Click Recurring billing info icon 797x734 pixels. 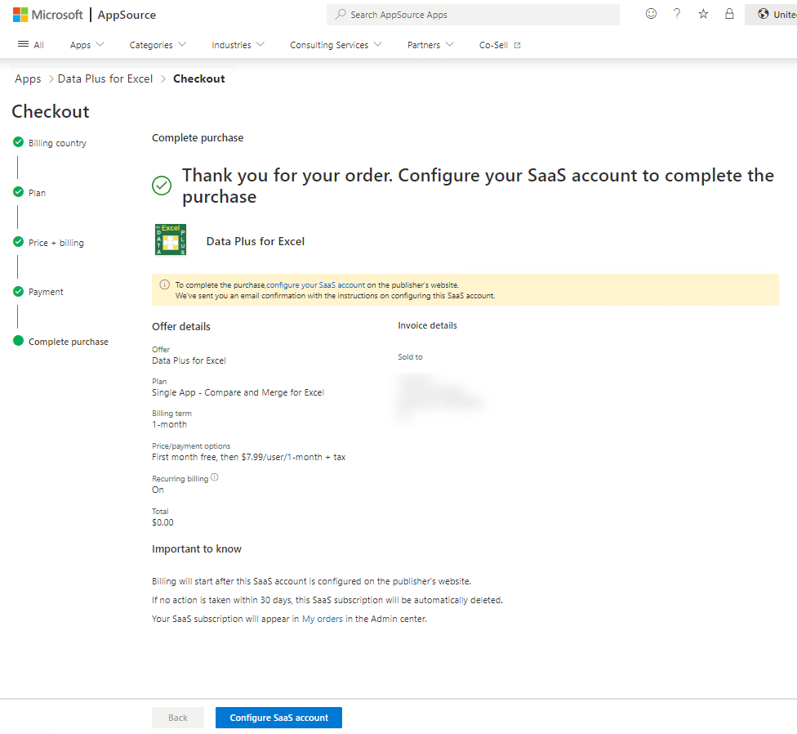pyautogui.click(x=215, y=477)
